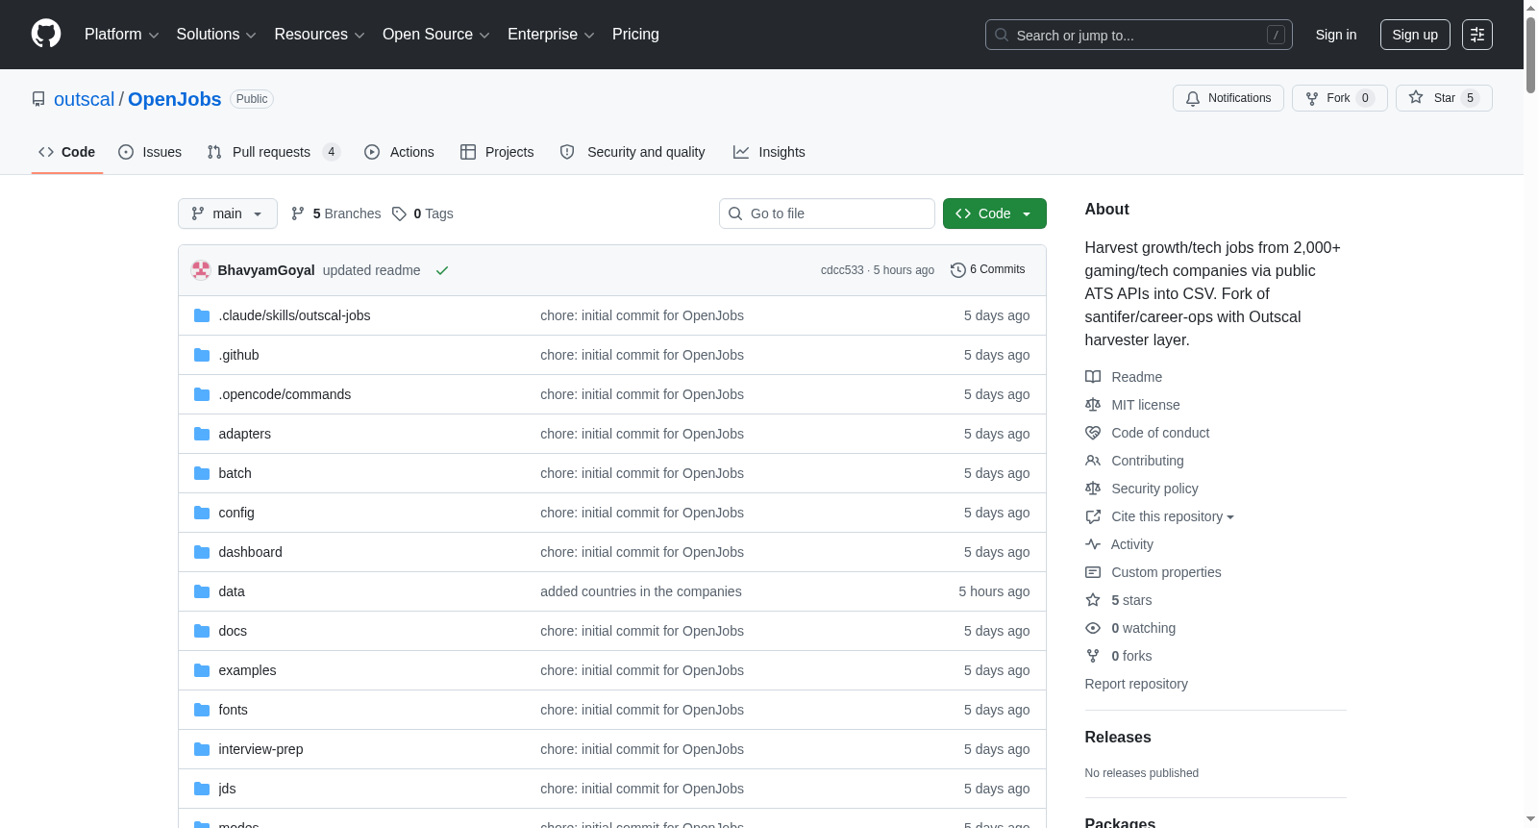Click the 0 forks icon in About
Screen dimensions: 1538x828
pos(1093,656)
